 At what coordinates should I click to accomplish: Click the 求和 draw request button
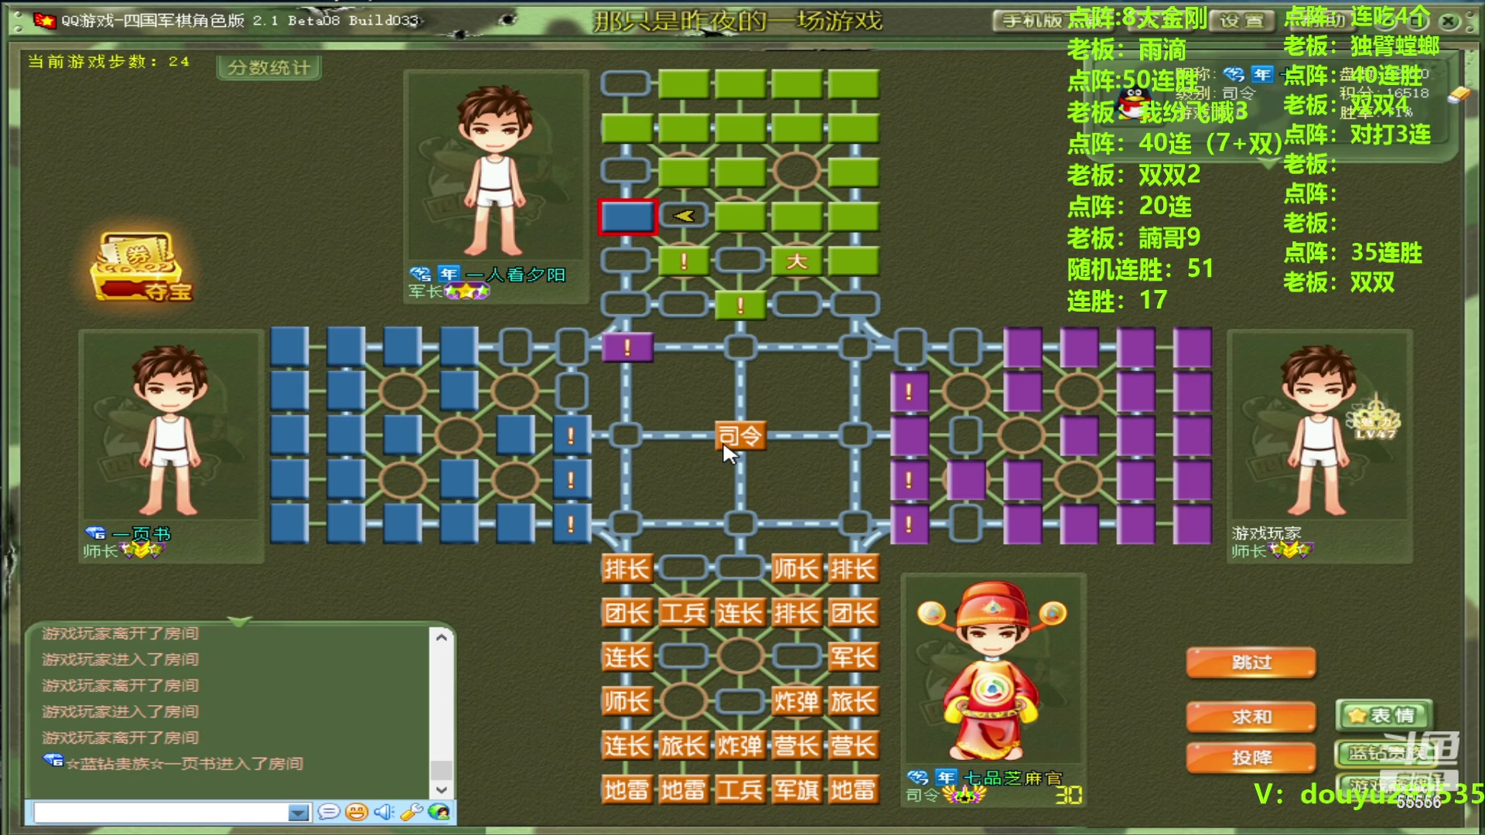pyautogui.click(x=1251, y=717)
